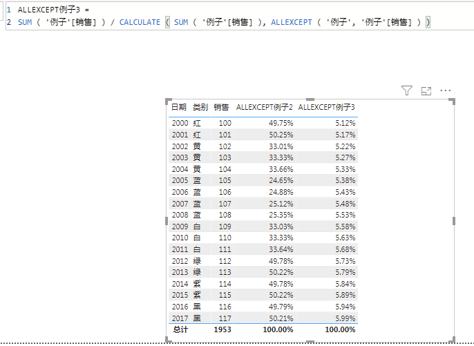The image size is (474, 346).
Task: Open the visual filter icon
Action: pos(406,90)
